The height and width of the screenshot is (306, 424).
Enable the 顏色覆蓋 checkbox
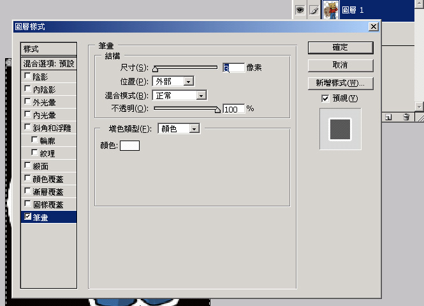click(27, 178)
